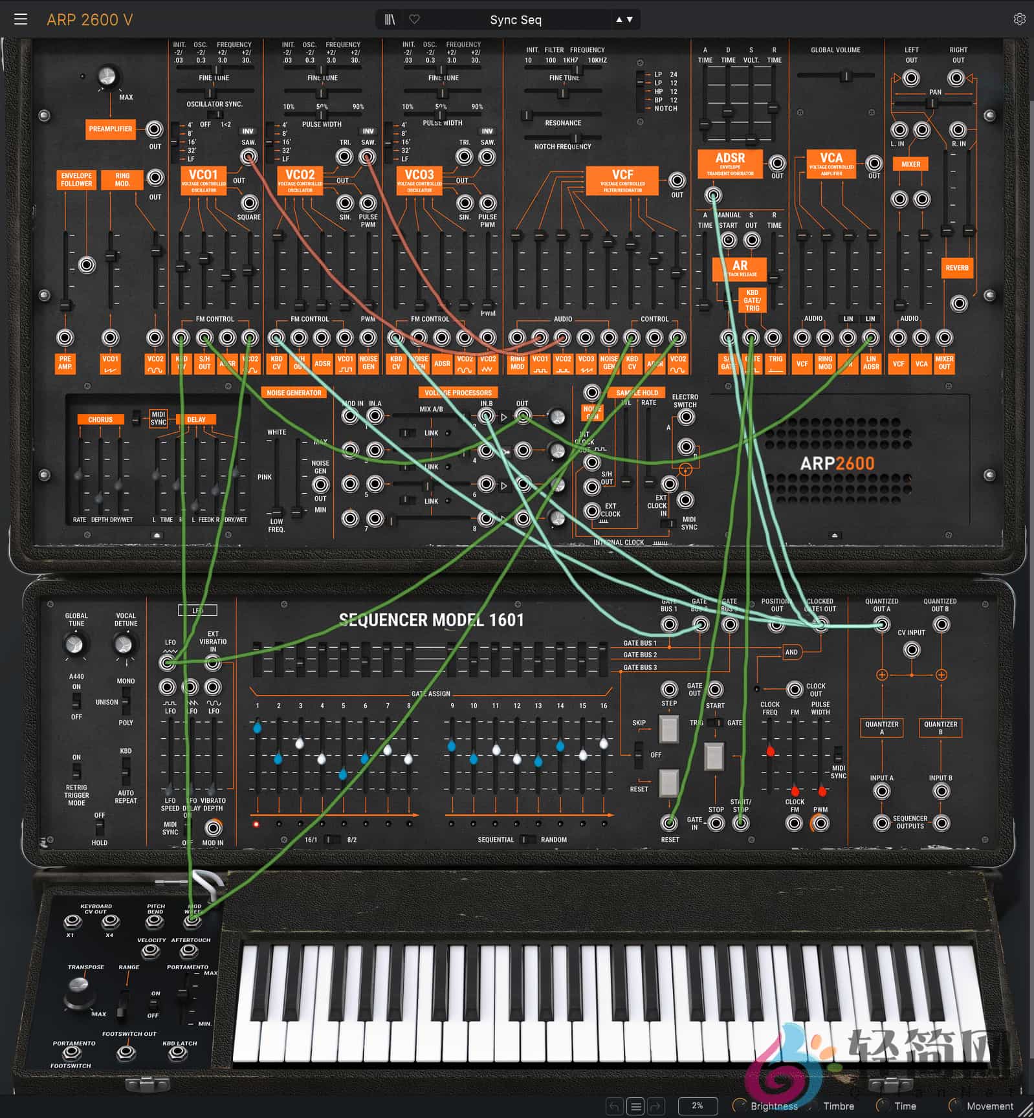Click the LFO display box on sequencer
This screenshot has width=1034, height=1118.
tap(197, 611)
